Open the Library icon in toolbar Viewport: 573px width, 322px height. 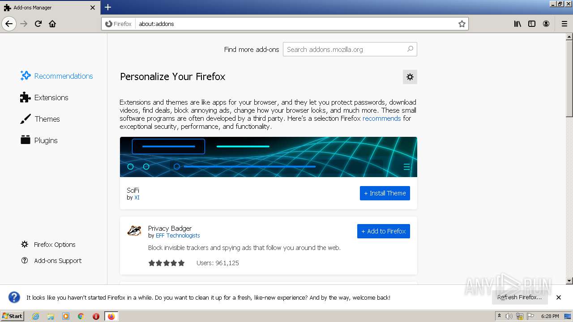coord(517,24)
